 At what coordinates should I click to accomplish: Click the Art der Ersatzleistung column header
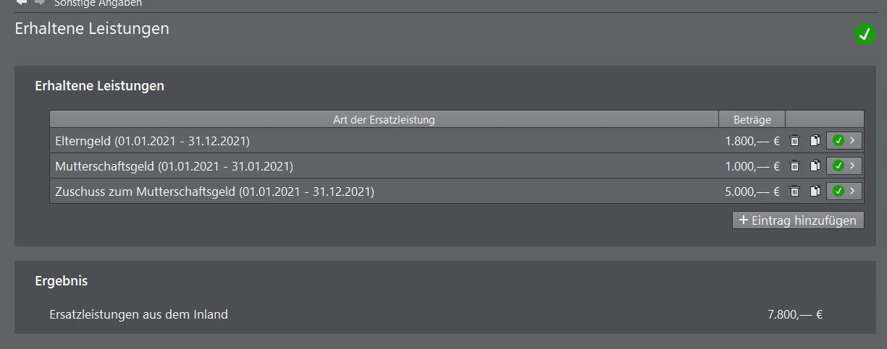384,119
